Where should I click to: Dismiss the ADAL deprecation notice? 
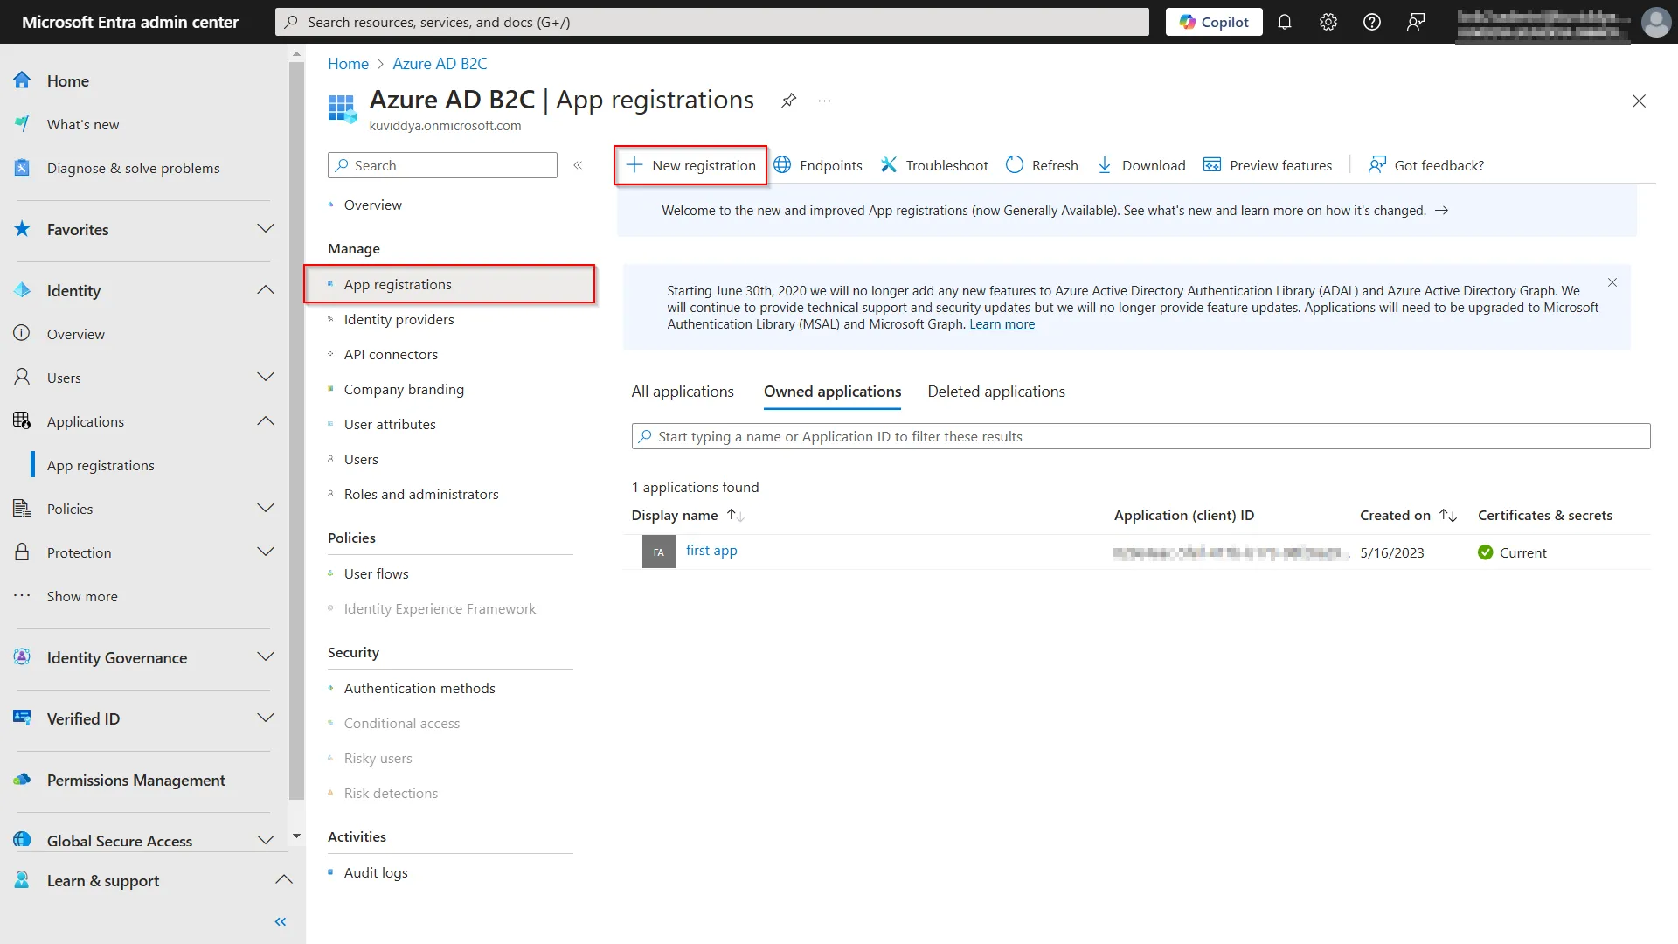(1612, 282)
